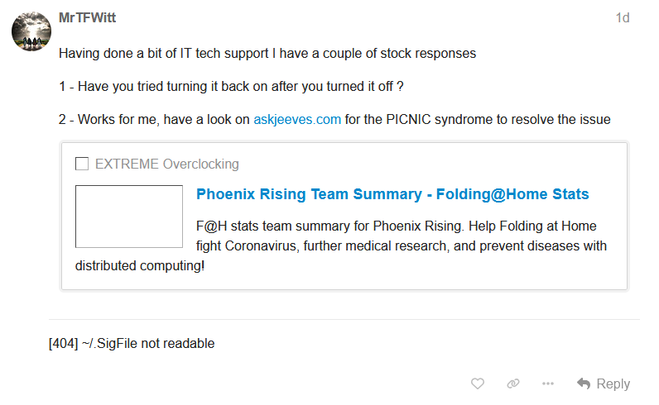Visit the askjeeves.com link
The image size is (659, 405).
[297, 120]
